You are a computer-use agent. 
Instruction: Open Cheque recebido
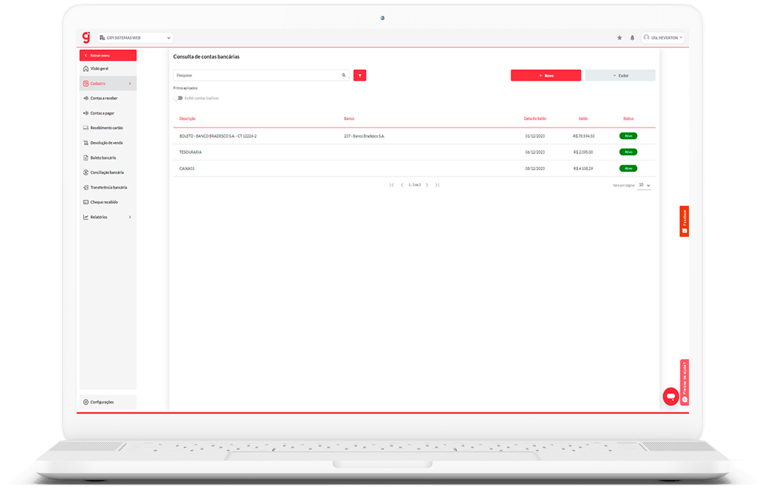click(x=108, y=202)
